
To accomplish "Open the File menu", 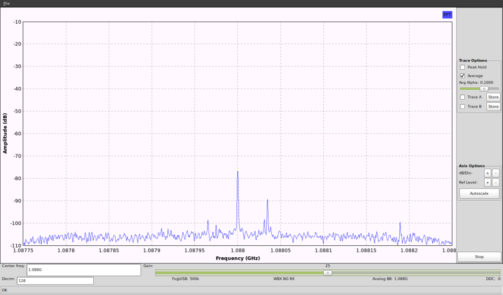I will coord(6,3).
